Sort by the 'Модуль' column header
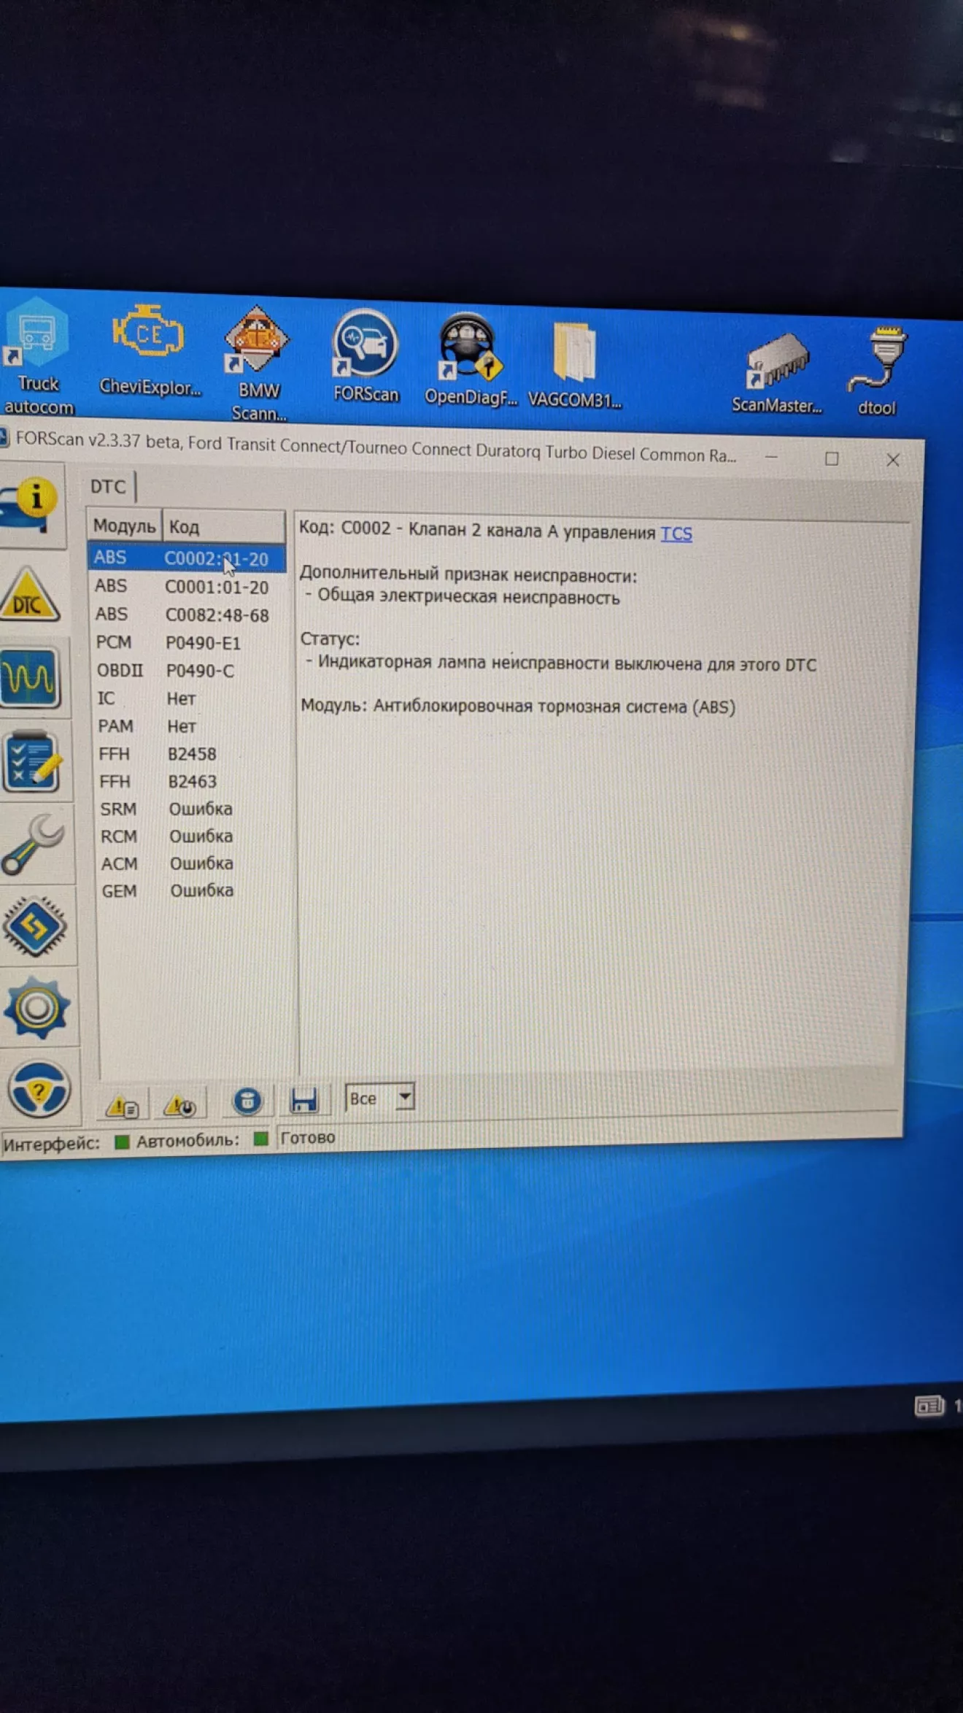Screen dimensions: 963x1713 tap(124, 526)
